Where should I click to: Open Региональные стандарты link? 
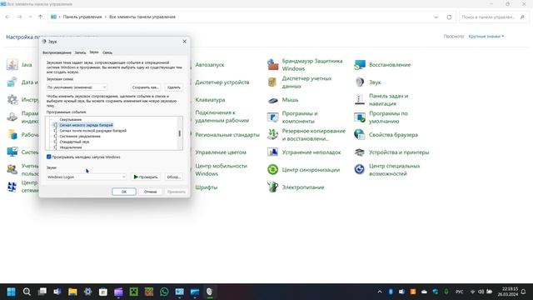(x=227, y=135)
